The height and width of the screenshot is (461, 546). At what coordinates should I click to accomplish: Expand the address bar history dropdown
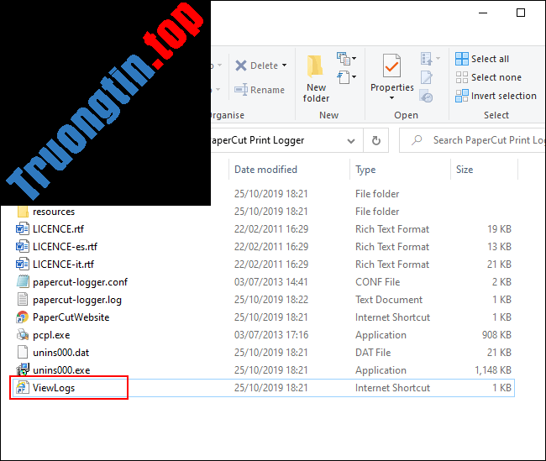click(x=351, y=141)
